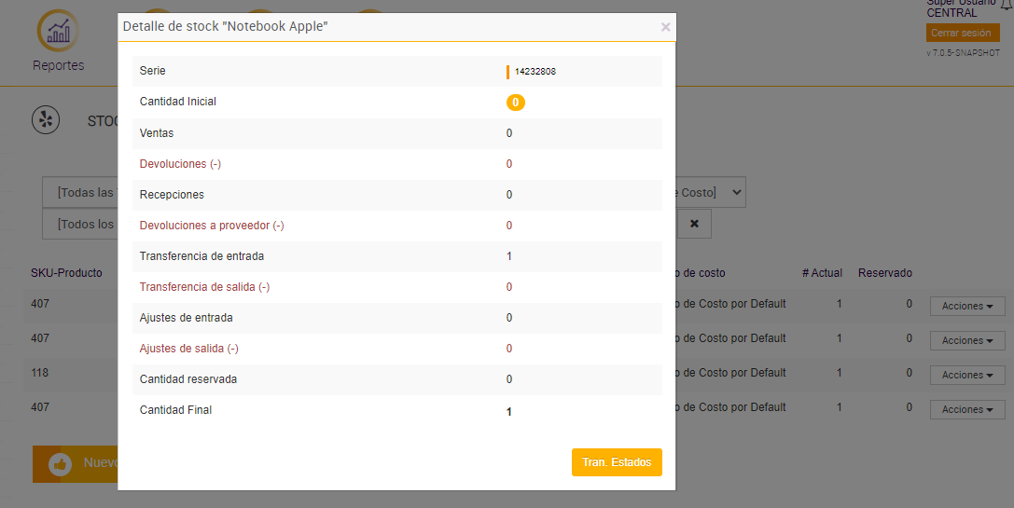Click the notification bell icon
The image size is (1014, 508).
pos(1006,6)
